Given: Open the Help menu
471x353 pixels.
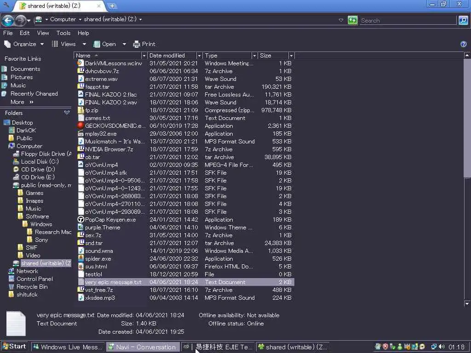Looking at the screenshot, I should (83, 33).
